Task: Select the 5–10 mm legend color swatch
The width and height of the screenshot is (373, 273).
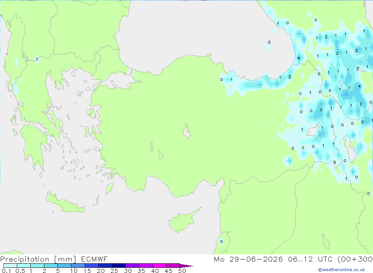Action: pos(64,266)
